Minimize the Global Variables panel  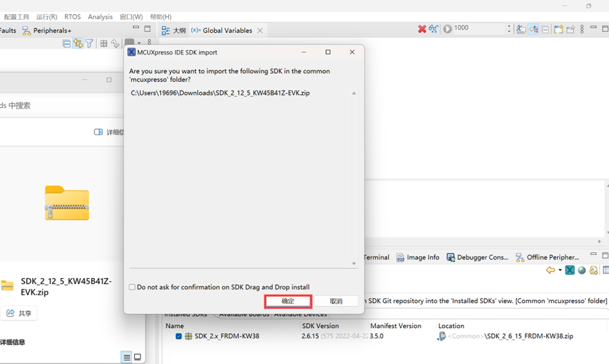tap(594, 28)
